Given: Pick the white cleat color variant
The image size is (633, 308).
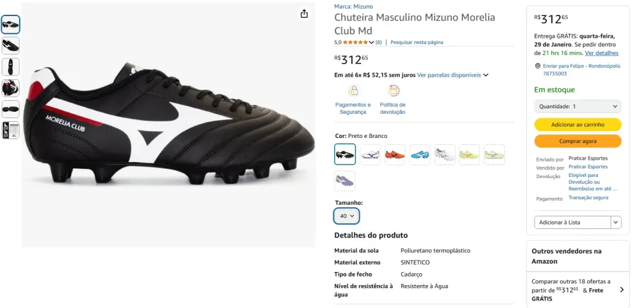Looking at the screenshot, I should click(x=370, y=155).
